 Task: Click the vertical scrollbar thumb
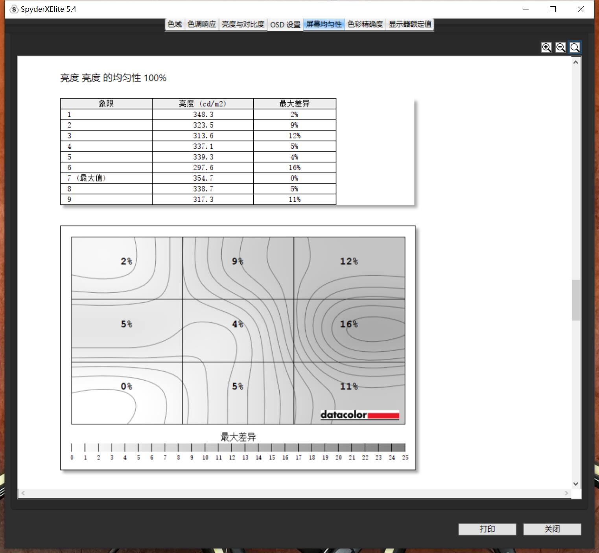coord(576,300)
